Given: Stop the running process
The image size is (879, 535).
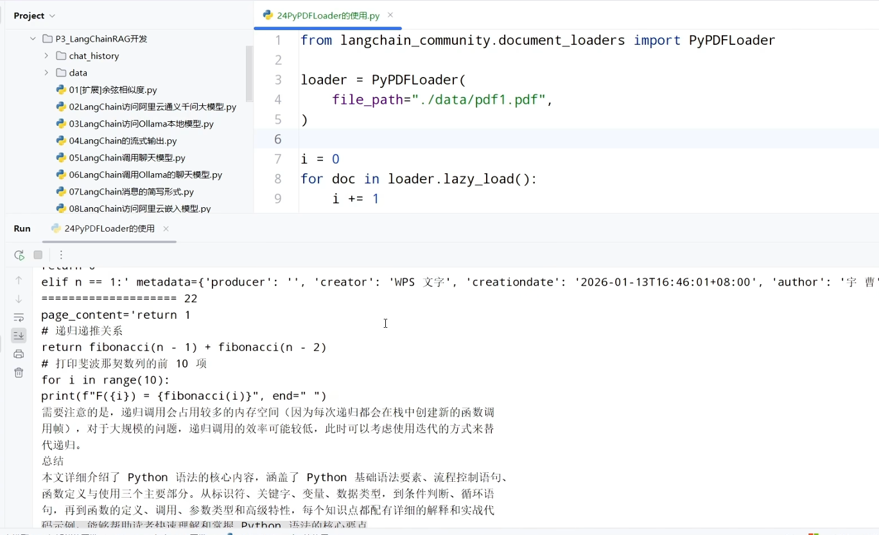Looking at the screenshot, I should click(x=38, y=255).
